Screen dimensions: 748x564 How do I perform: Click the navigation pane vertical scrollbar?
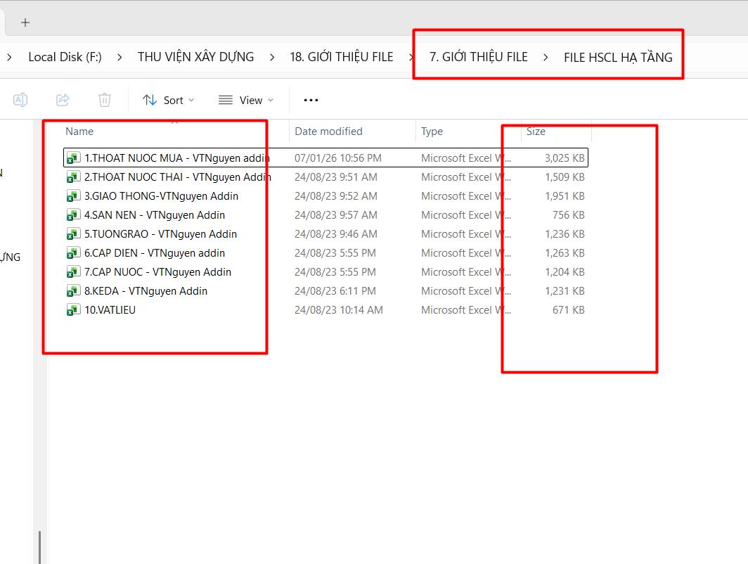tap(39, 547)
